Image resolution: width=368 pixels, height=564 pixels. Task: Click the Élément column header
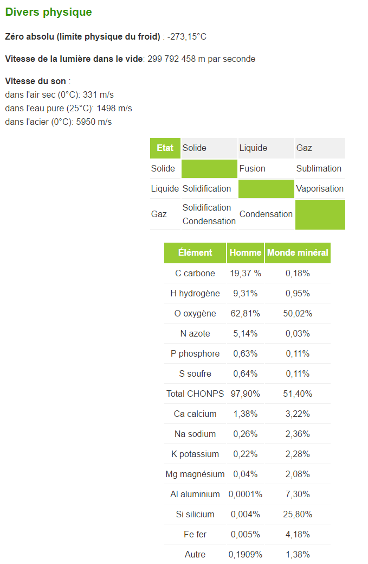195,252
